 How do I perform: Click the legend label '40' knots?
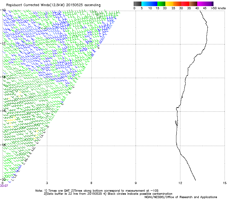(197, 8)
